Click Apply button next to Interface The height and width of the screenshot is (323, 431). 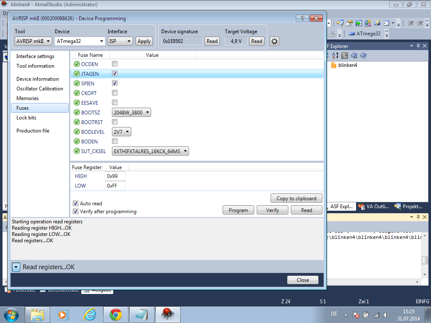pos(144,41)
